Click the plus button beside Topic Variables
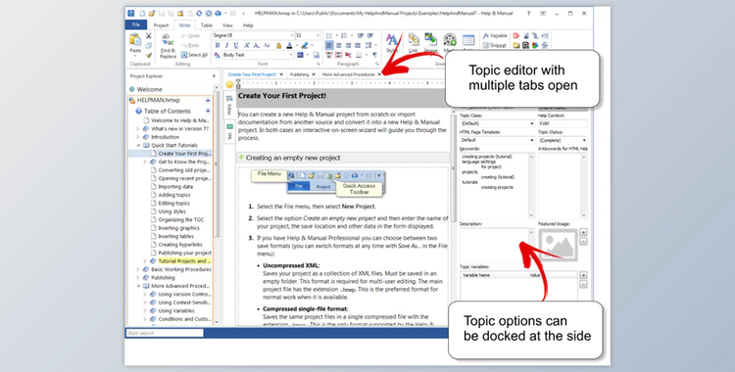The width and height of the screenshot is (735, 372). click(583, 275)
